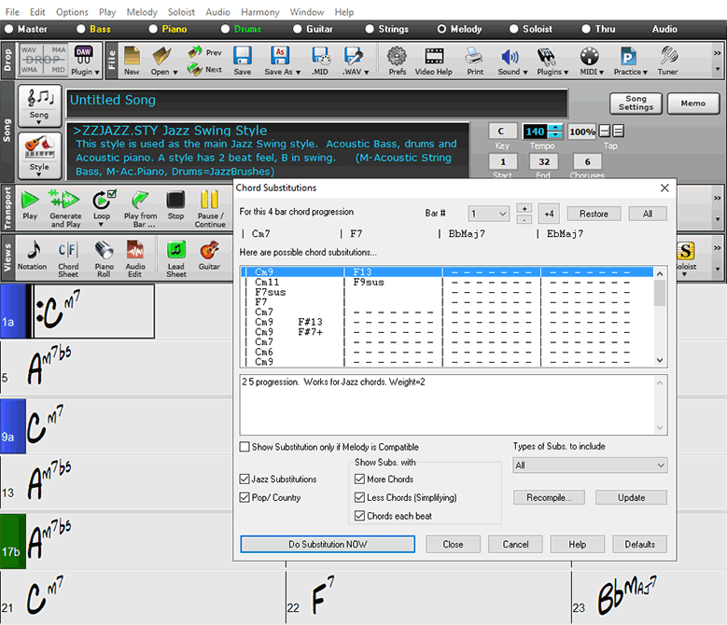Click the New song icon

pyautogui.click(x=132, y=57)
